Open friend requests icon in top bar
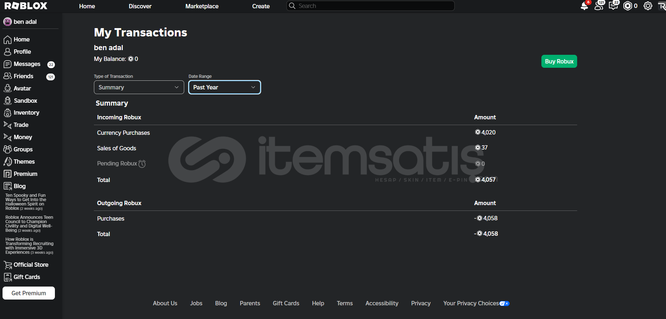Viewport: 666px width, 319px height. (x=599, y=6)
